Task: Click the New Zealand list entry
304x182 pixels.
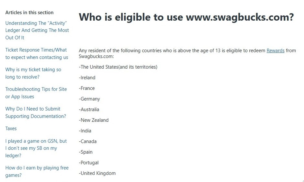Action: coord(94,120)
